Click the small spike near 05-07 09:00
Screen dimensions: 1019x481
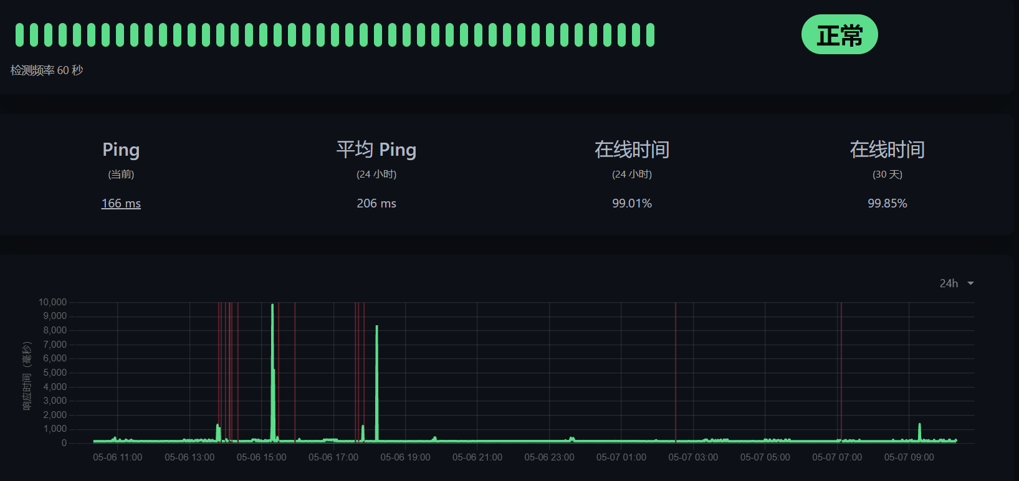pyautogui.click(x=919, y=432)
